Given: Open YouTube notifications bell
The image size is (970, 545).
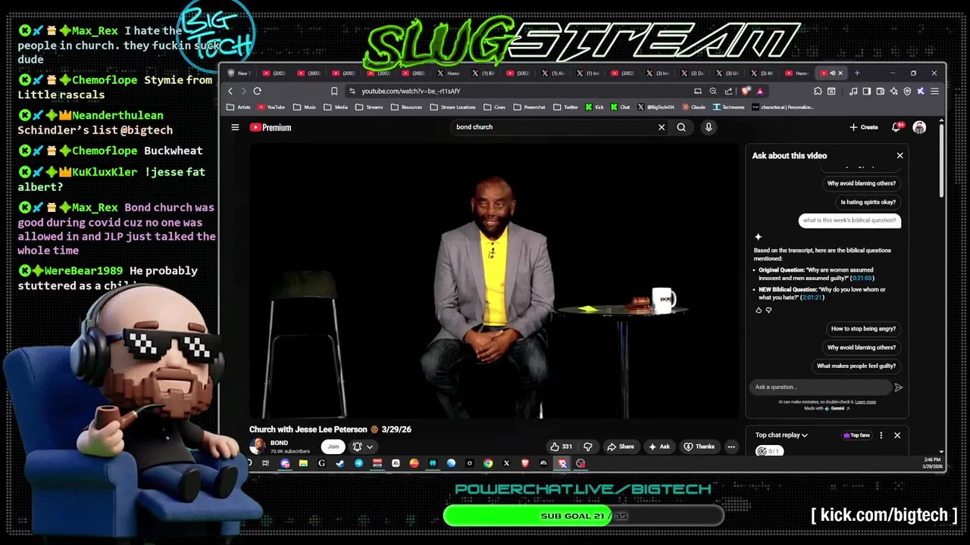Looking at the screenshot, I should 896,127.
